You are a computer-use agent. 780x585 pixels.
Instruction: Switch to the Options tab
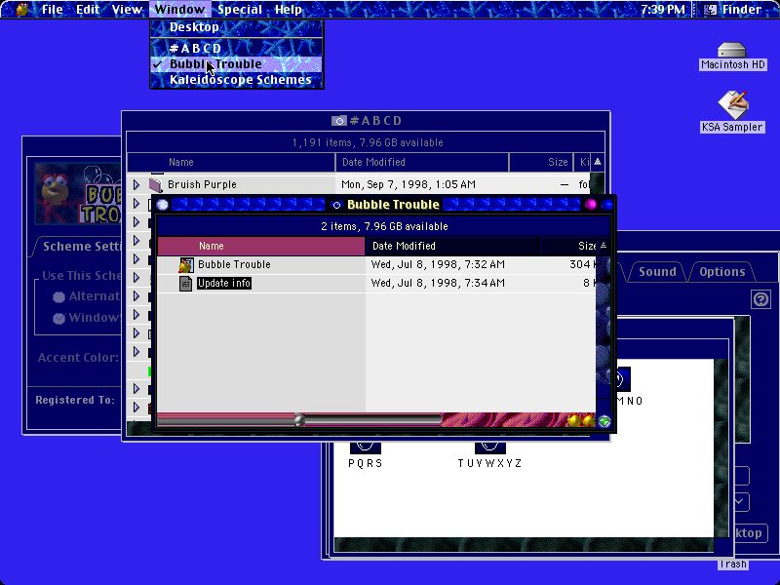tap(721, 272)
